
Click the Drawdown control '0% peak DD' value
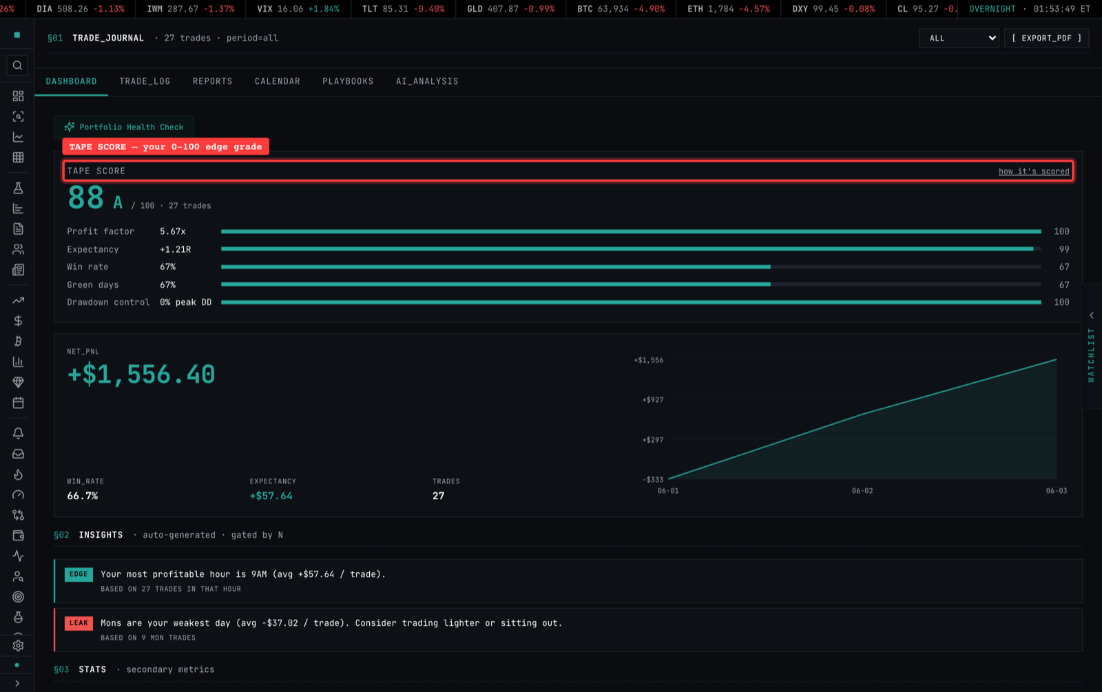pyautogui.click(x=186, y=302)
